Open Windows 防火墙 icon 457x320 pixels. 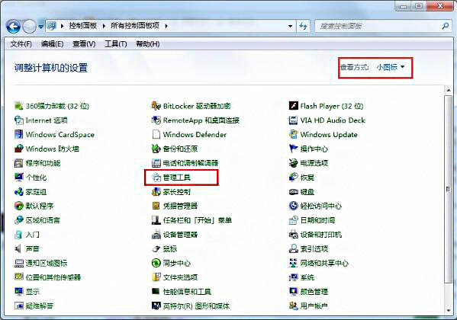click(x=18, y=149)
